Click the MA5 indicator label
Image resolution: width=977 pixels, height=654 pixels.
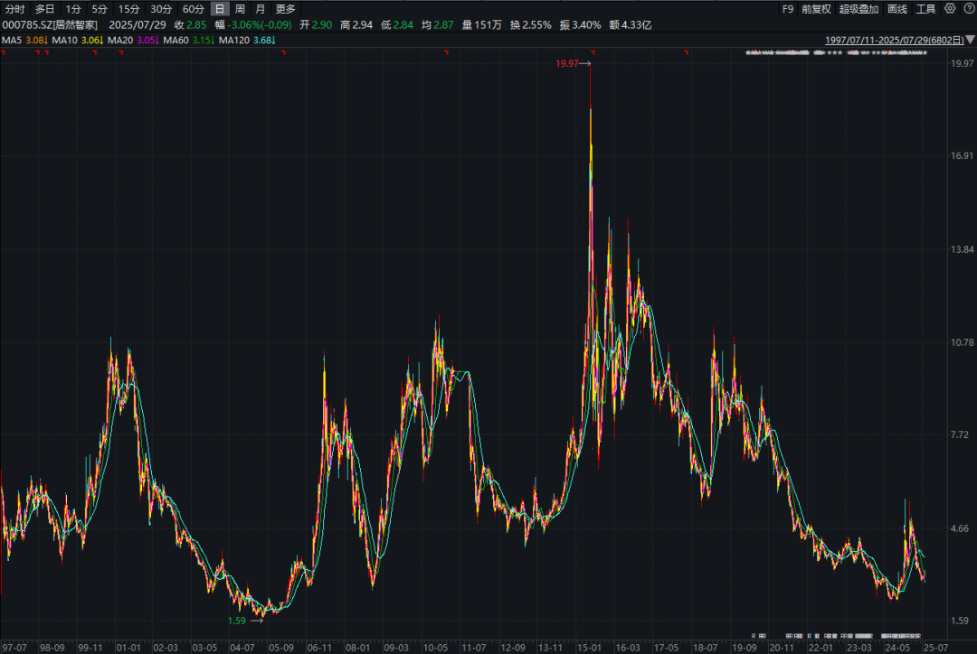[x=11, y=40]
